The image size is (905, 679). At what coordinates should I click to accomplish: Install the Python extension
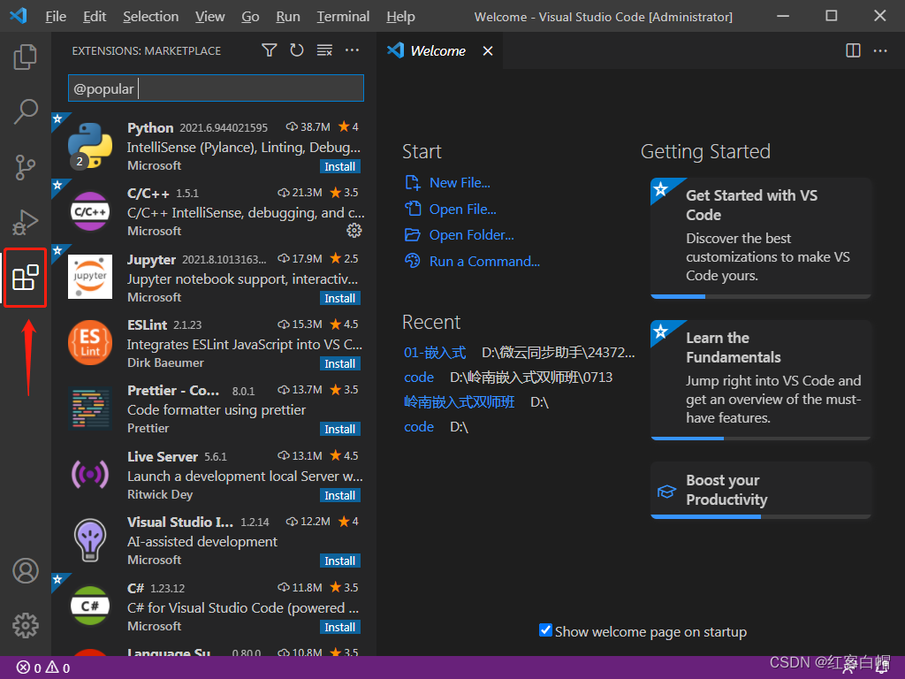[340, 167]
